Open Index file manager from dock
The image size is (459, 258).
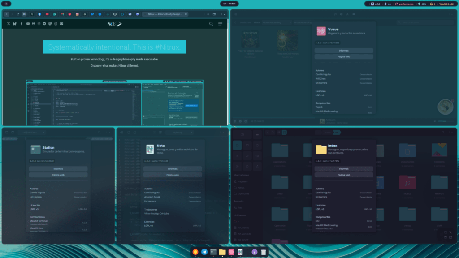tap(222, 252)
